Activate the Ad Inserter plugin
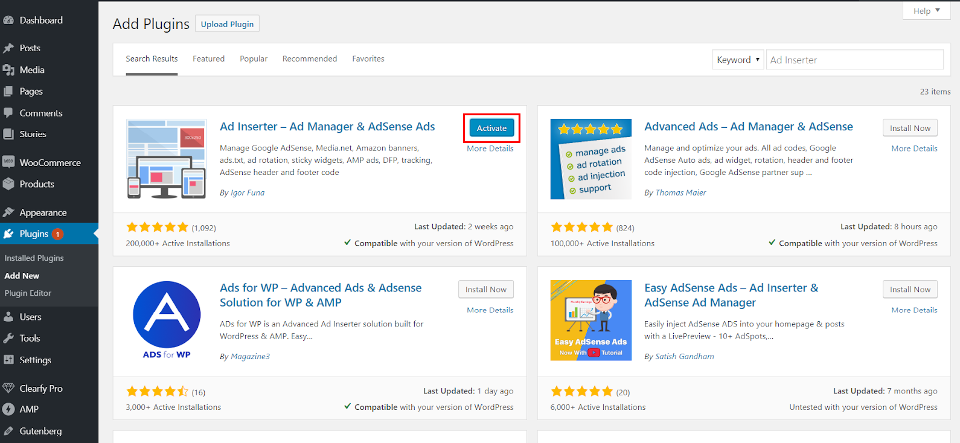The height and width of the screenshot is (443, 960). 492,128
